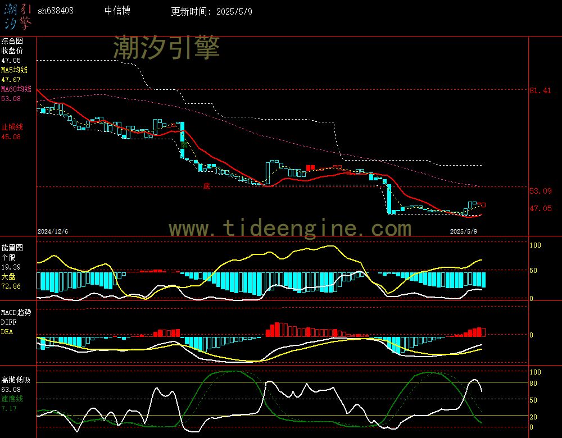Click the start date 2024/12/6

click(x=53, y=231)
